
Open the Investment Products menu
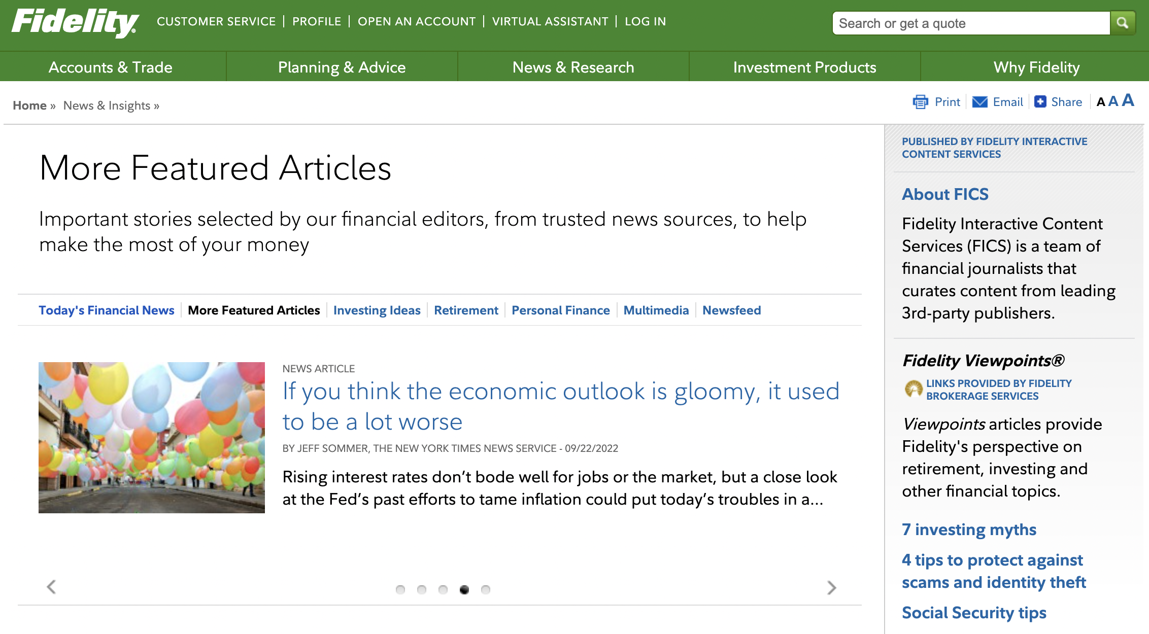click(804, 66)
